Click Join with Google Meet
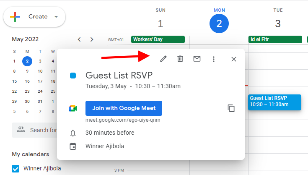This screenshot has height=175, width=308. pyautogui.click(x=124, y=108)
